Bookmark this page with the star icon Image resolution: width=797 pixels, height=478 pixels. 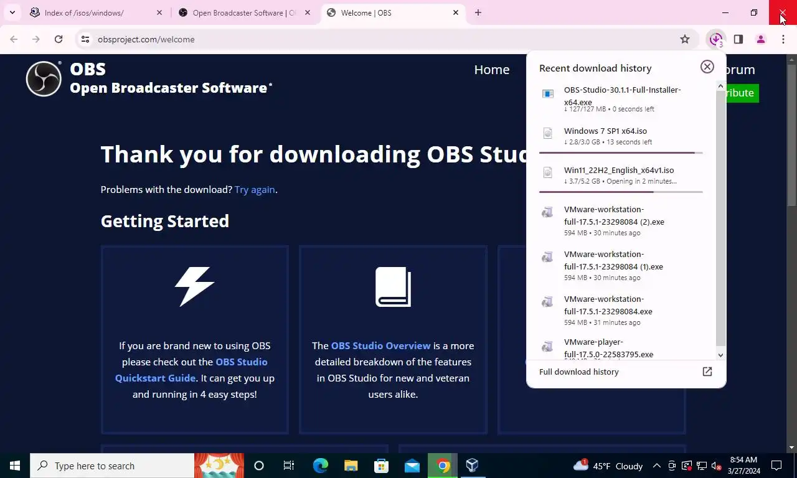pyautogui.click(x=685, y=39)
